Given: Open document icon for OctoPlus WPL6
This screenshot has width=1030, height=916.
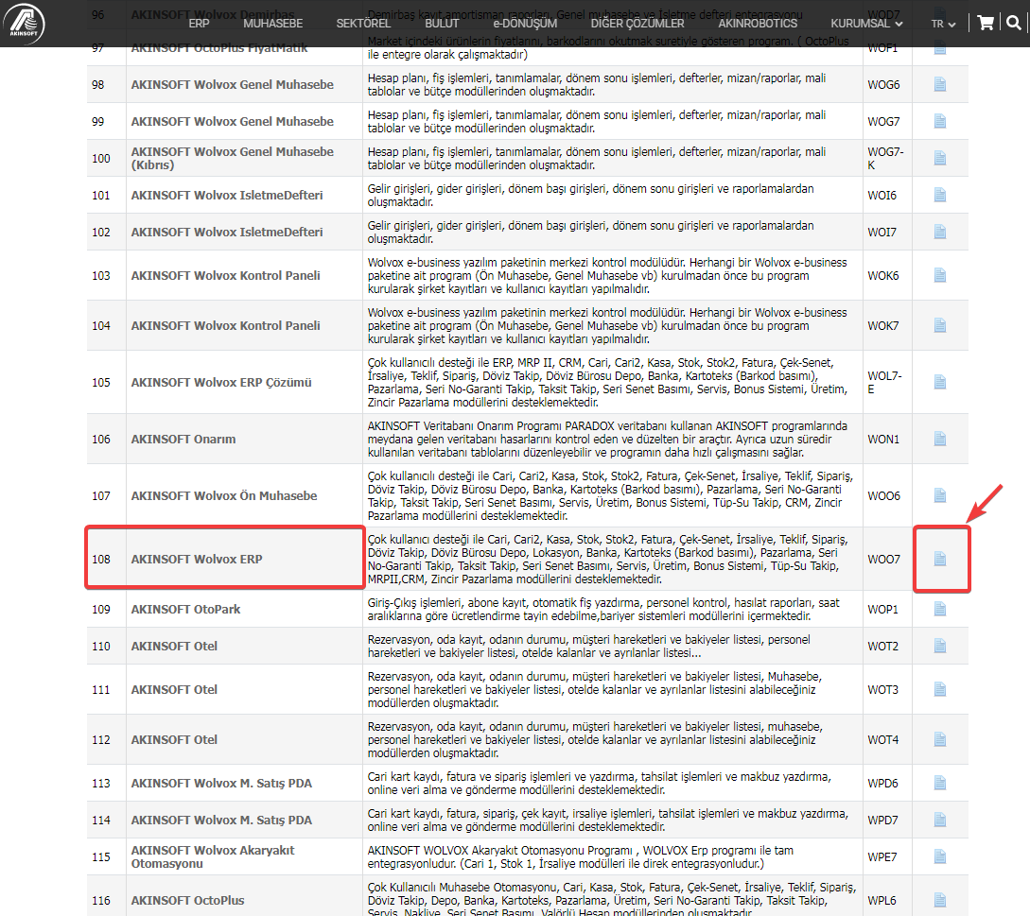Looking at the screenshot, I should click(940, 900).
